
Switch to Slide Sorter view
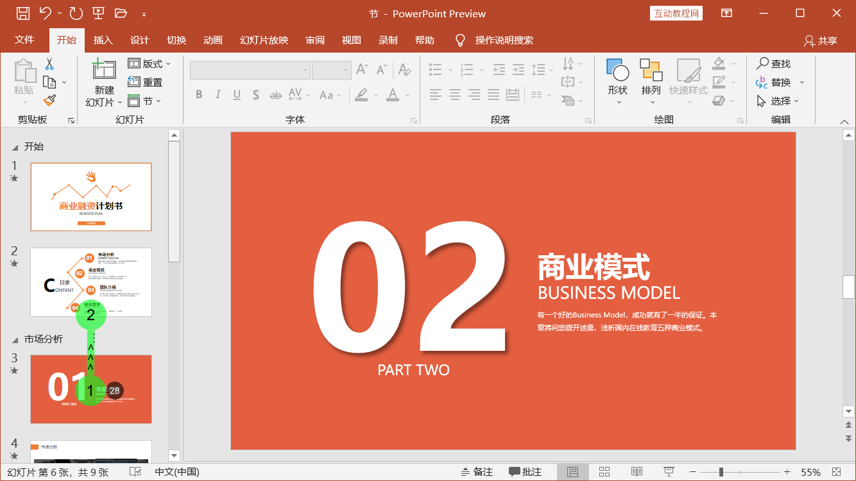click(x=604, y=472)
